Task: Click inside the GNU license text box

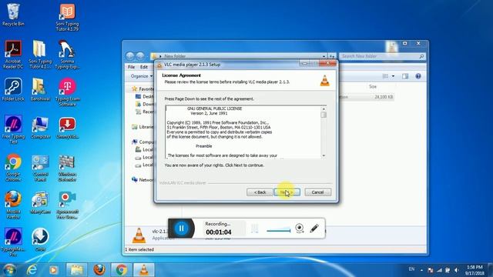Action: click(x=243, y=132)
